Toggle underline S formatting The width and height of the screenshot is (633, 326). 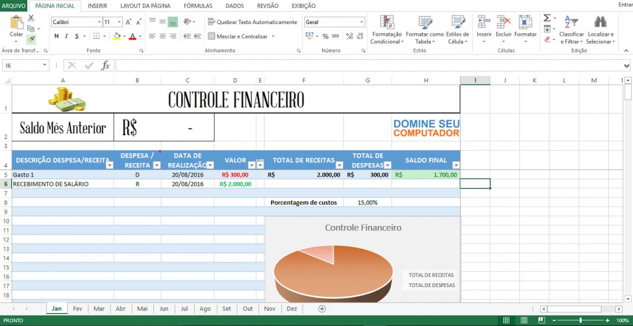[77, 36]
